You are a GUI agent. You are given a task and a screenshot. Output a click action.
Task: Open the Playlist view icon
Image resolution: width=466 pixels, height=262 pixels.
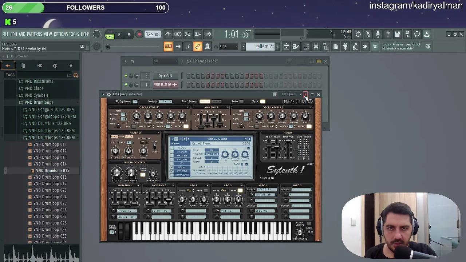tap(287, 46)
